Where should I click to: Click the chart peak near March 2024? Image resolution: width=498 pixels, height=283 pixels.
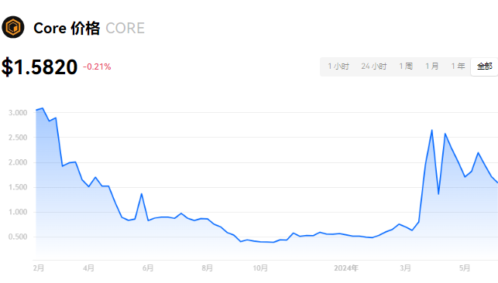[432, 130]
